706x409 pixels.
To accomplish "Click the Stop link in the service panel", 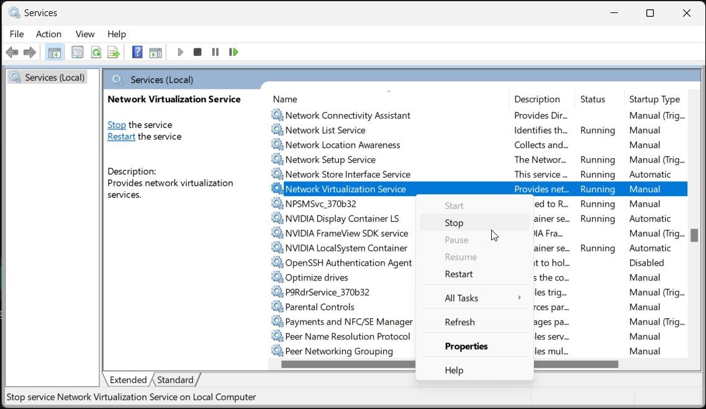I will point(116,125).
